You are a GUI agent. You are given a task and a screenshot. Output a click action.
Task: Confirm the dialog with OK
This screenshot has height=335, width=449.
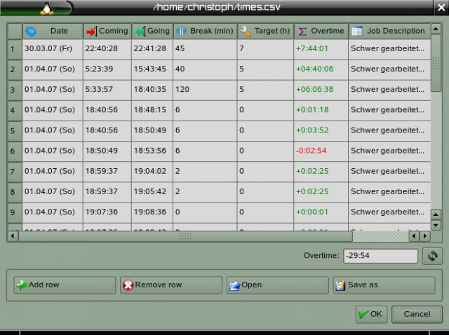tap(370, 314)
